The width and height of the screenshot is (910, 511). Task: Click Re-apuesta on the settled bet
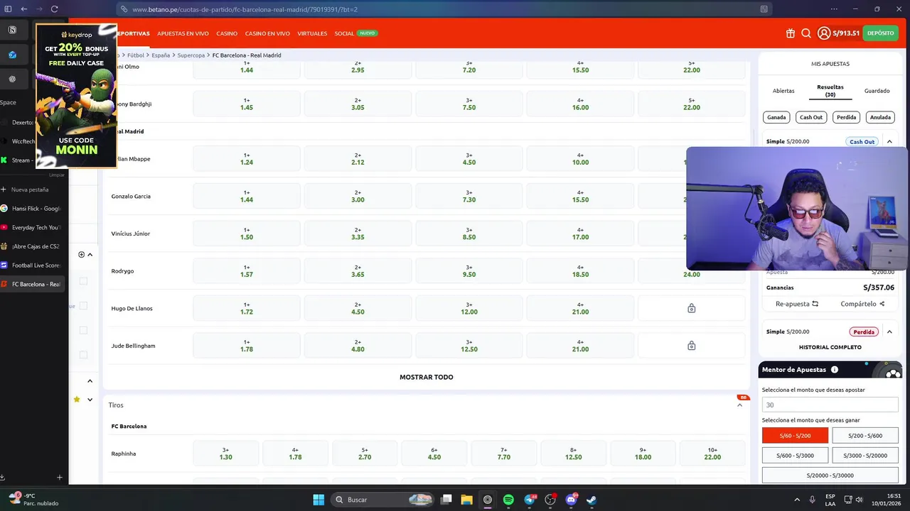(x=797, y=304)
